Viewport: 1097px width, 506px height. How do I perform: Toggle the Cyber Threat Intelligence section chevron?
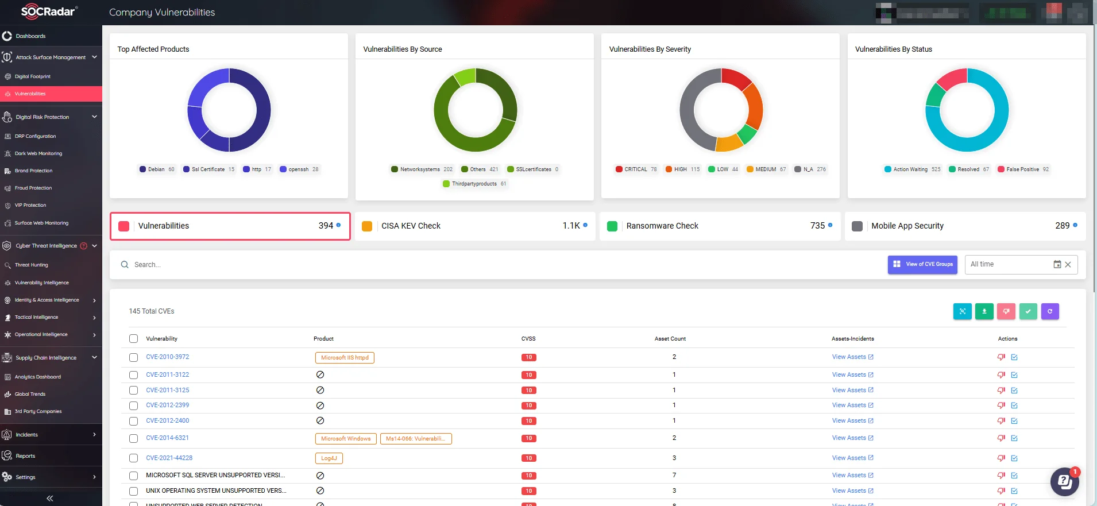point(94,246)
